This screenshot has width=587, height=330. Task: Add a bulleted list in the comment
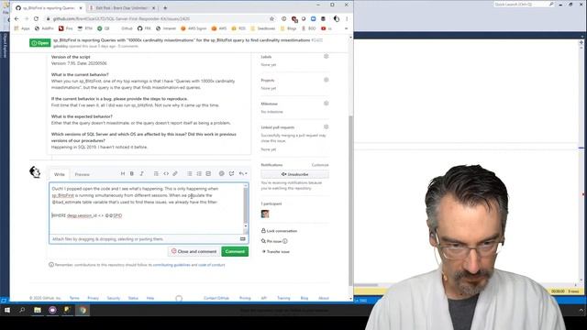pyautogui.click(x=190, y=173)
